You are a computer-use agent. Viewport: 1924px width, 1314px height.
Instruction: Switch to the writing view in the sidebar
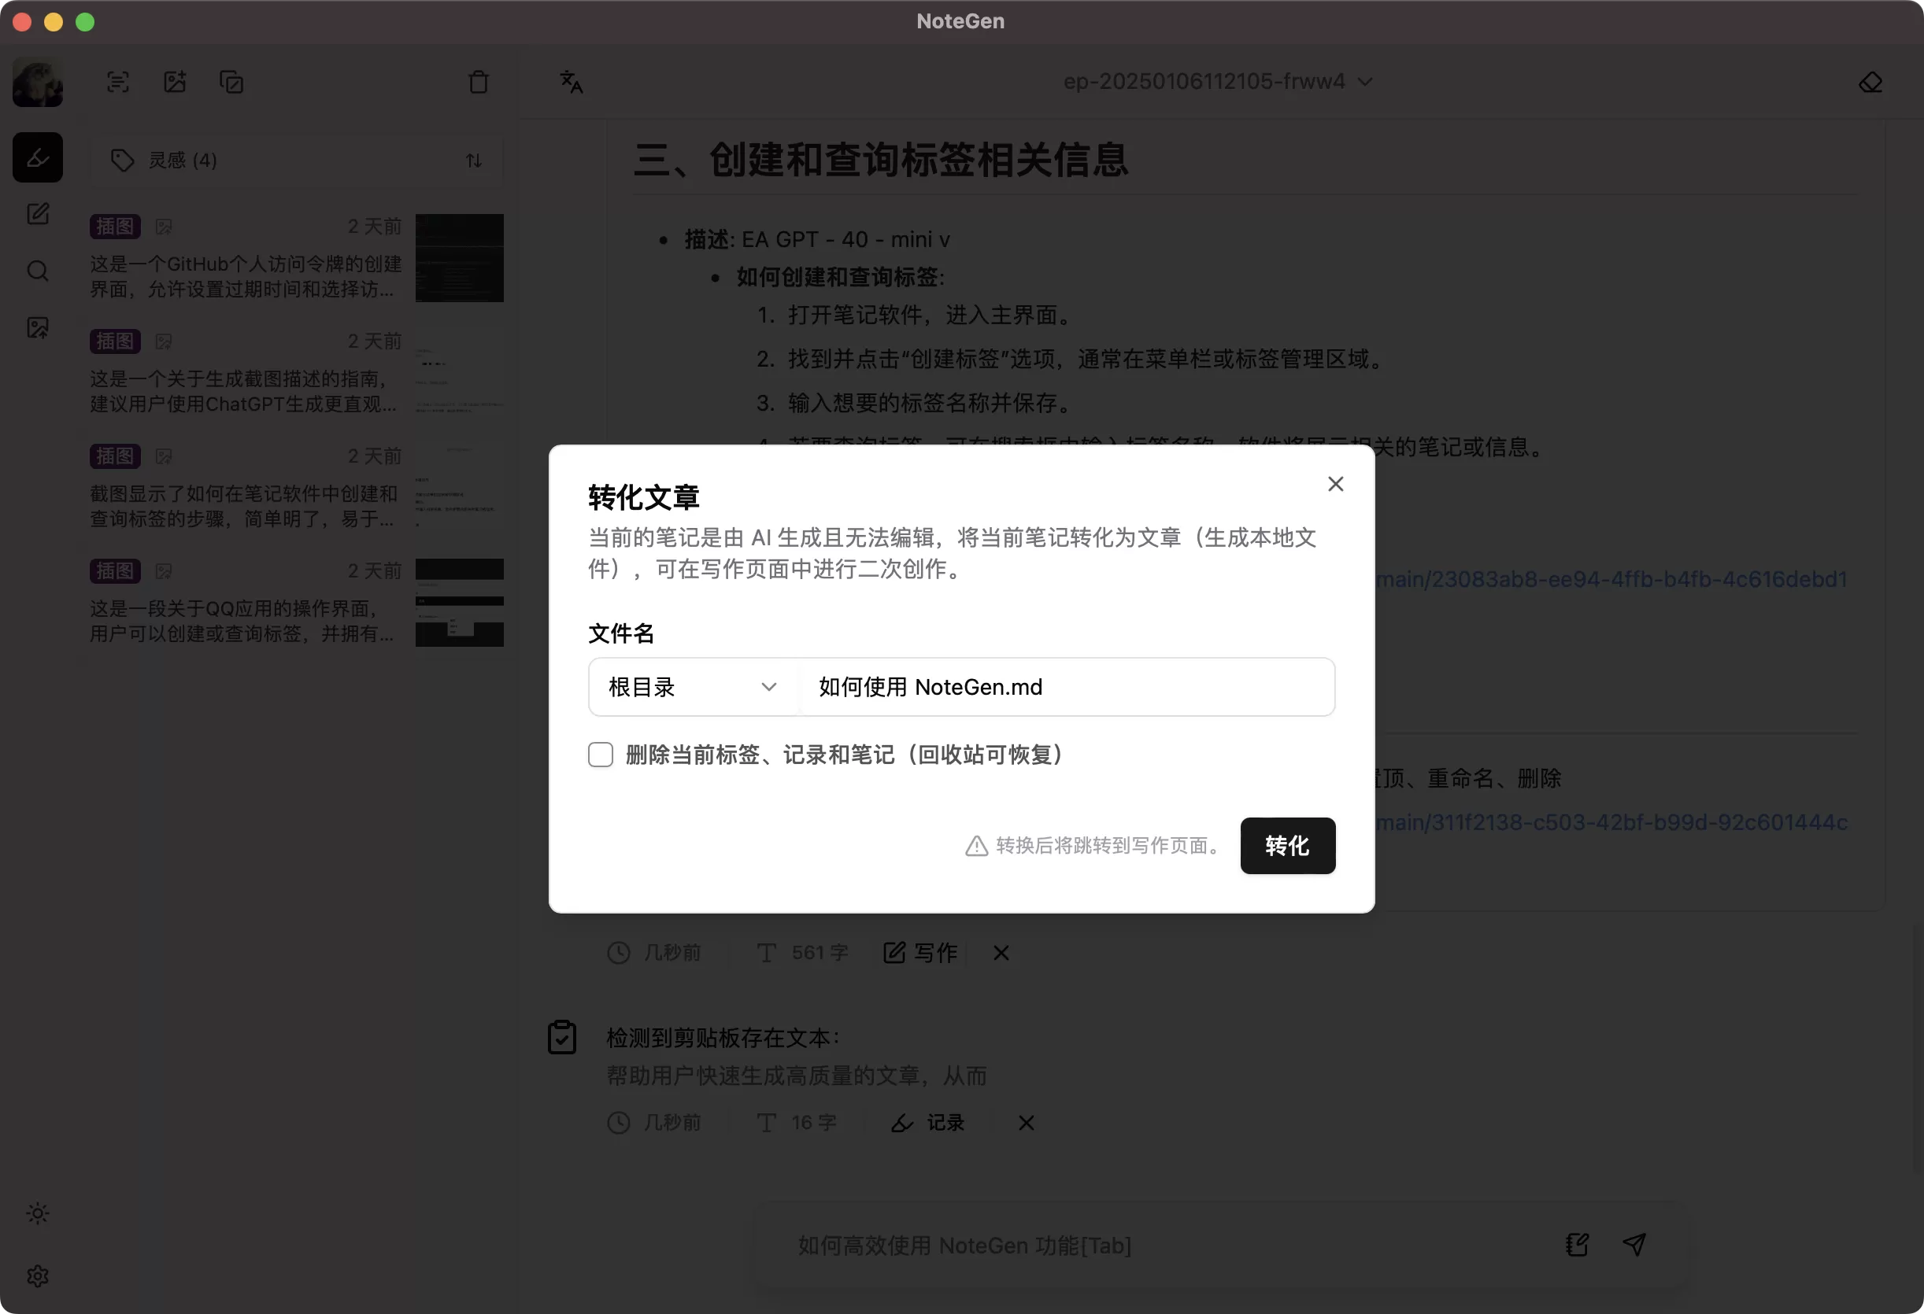coord(37,213)
